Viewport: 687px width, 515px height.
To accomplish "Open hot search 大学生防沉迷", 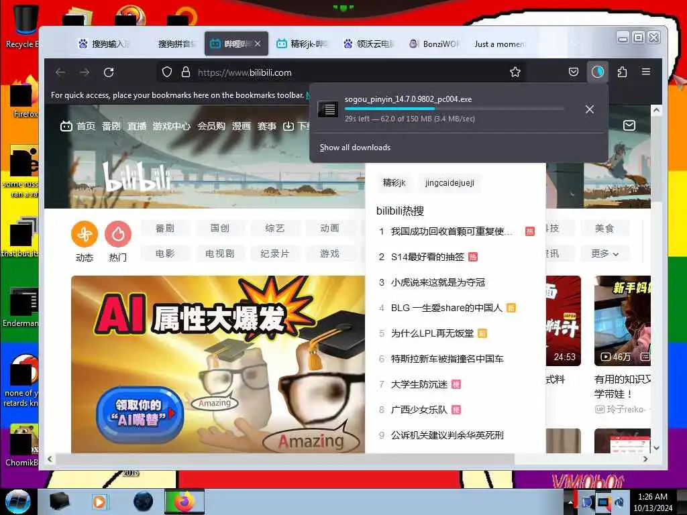I will [419, 384].
